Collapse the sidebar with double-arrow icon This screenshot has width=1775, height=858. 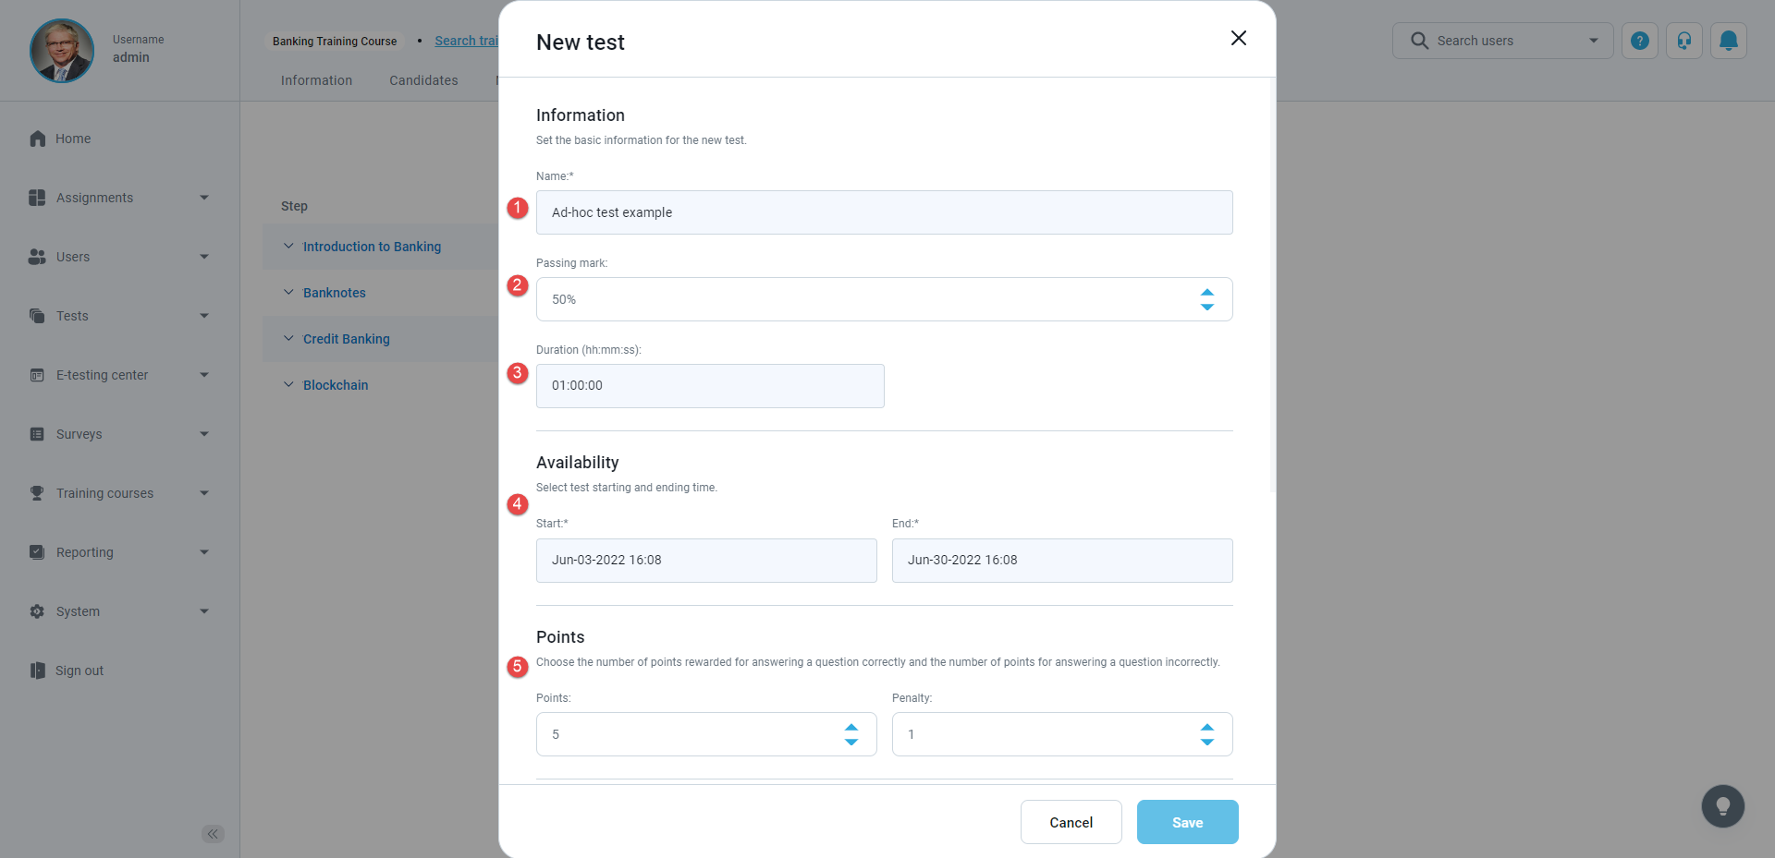(x=213, y=834)
